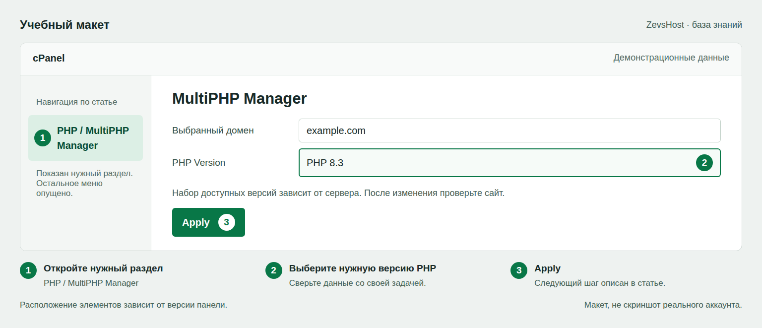This screenshot has width=762, height=328.
Task: Click the Показан нужный раздел sidebar note
Action: tap(85, 183)
